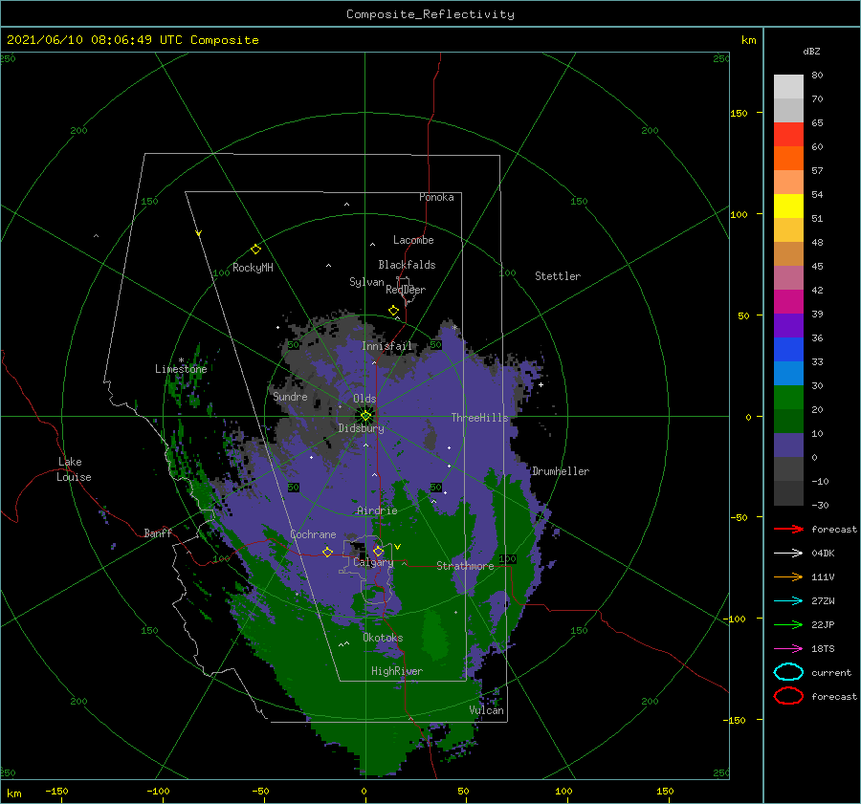Pick the slate violet swatch between 10 and 0
The image size is (861, 804).
click(788, 445)
